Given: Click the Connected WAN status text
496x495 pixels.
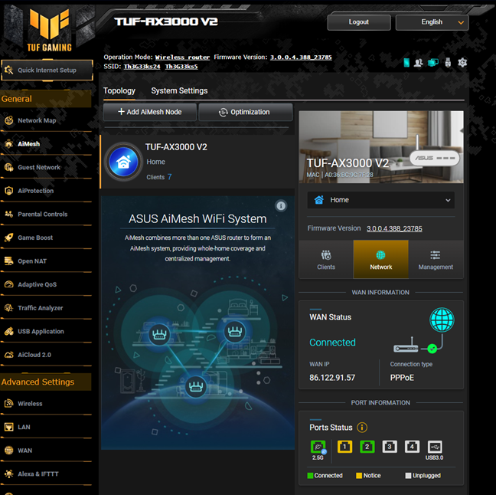Looking at the screenshot, I should pos(332,343).
